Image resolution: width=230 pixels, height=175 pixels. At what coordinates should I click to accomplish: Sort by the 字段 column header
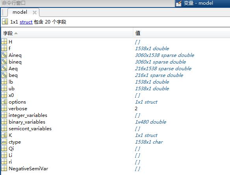coord(67,33)
